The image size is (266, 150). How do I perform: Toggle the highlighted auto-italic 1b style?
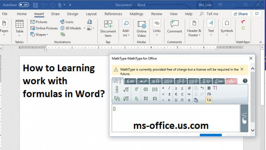(x=209, y=100)
